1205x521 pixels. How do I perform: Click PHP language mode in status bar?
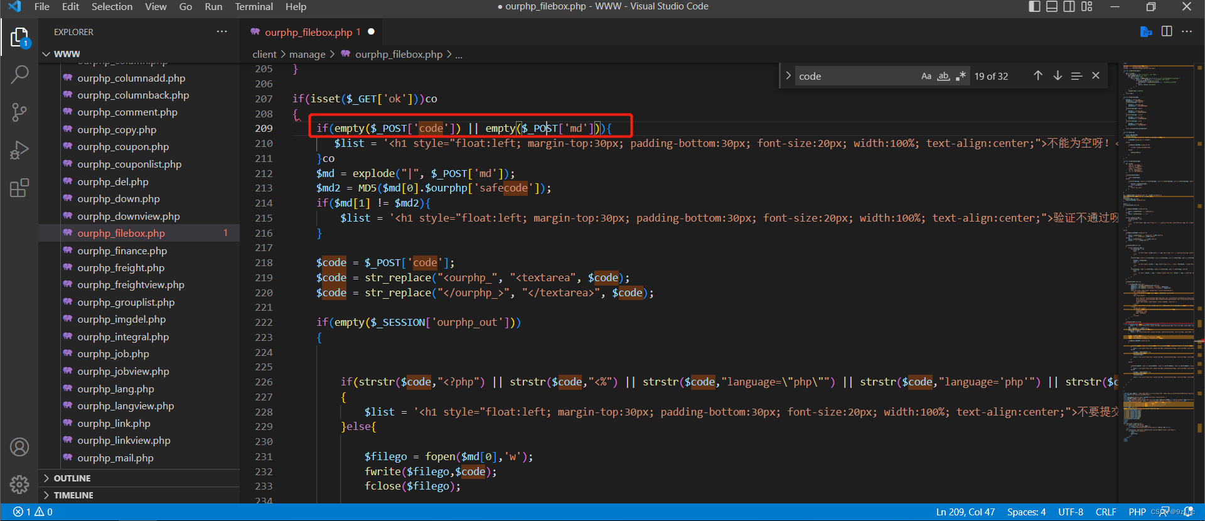pos(1137,512)
